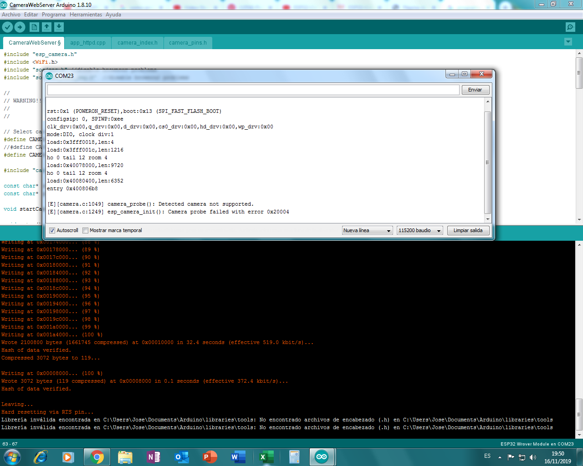Viewport: 583px width, 466px height.
Task: Open Internet Explorer from the taskbar
Action: (x=41, y=456)
